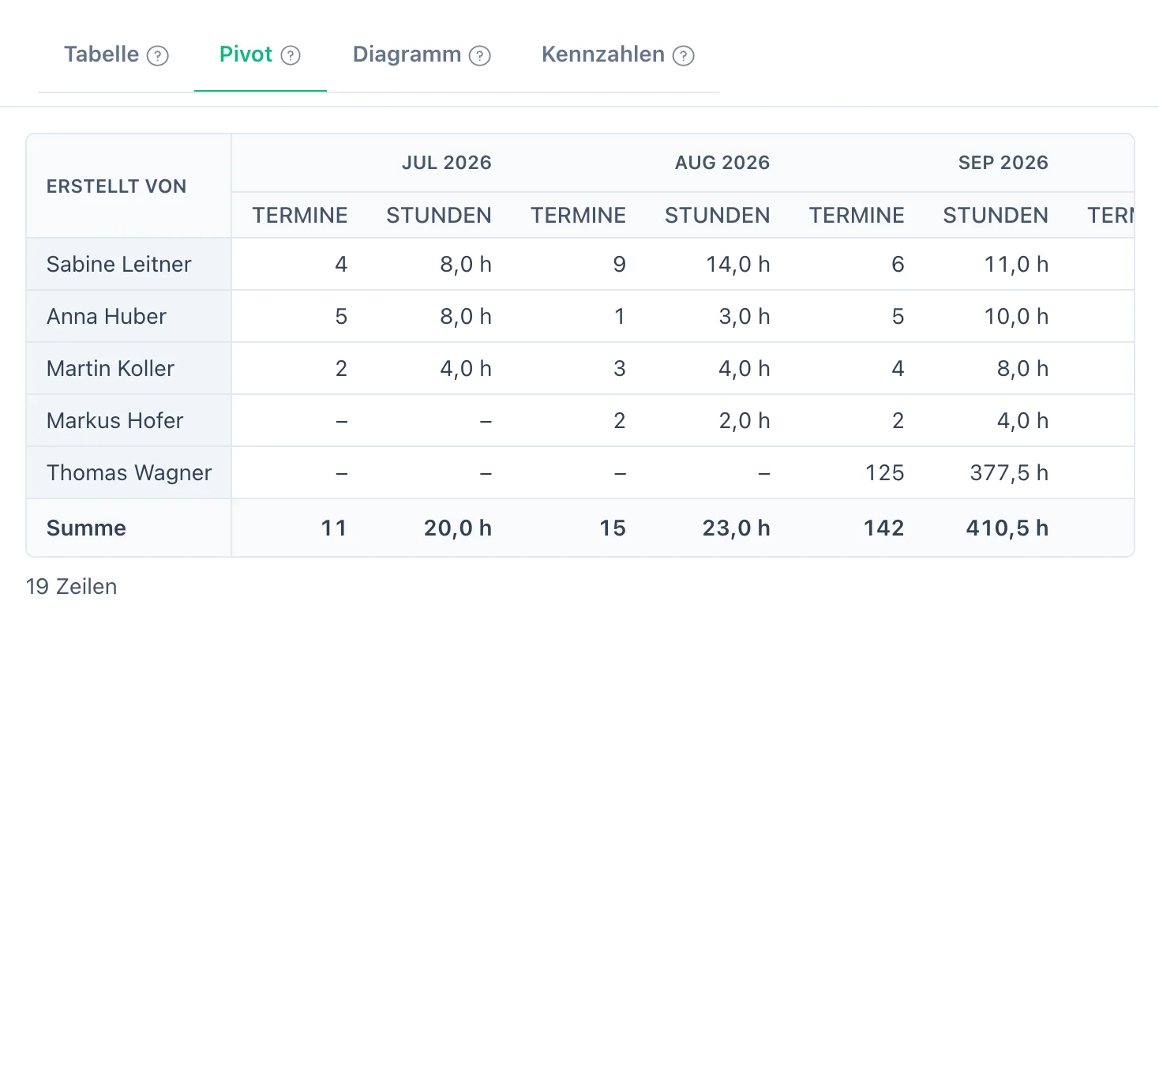Click the AUG 2026 month header
Image resolution: width=1159 pixels, height=1090 pixels.
(x=722, y=163)
